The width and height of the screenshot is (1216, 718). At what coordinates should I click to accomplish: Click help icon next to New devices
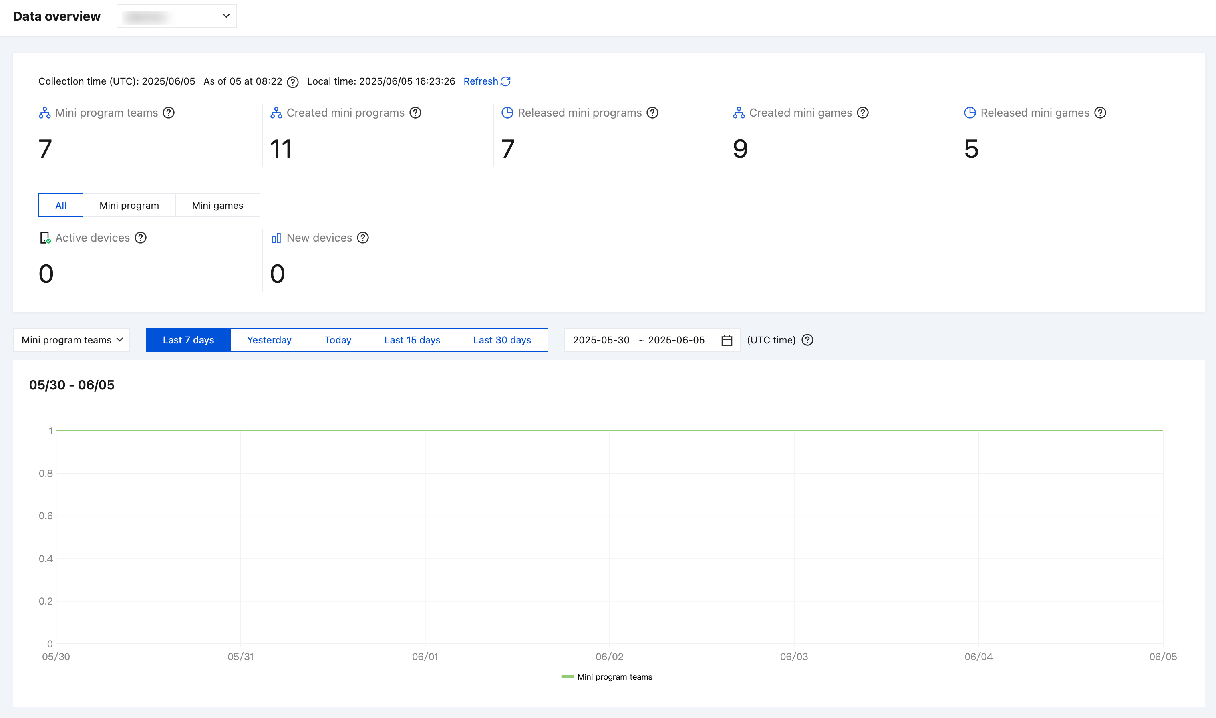click(x=362, y=238)
